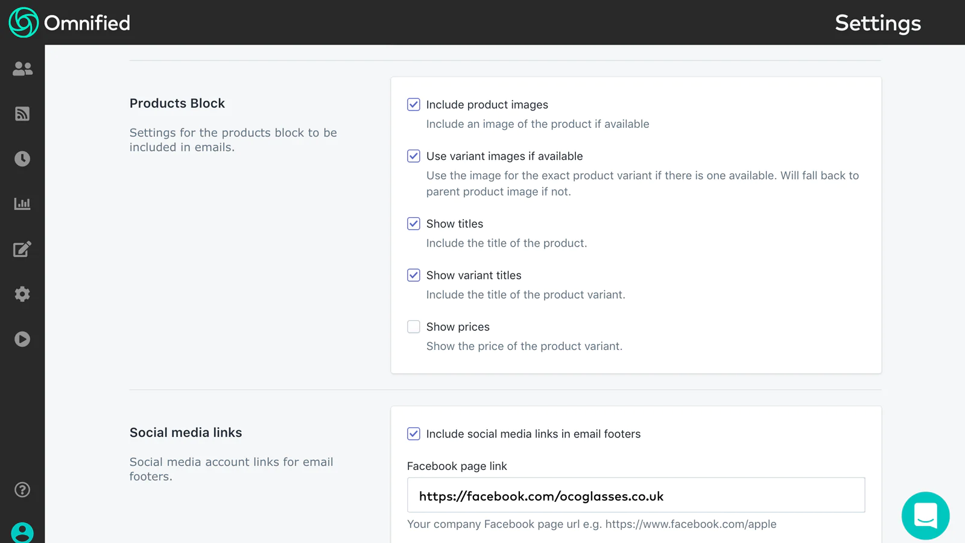Uncheck Show variant titles option
This screenshot has width=965, height=543.
414,275
